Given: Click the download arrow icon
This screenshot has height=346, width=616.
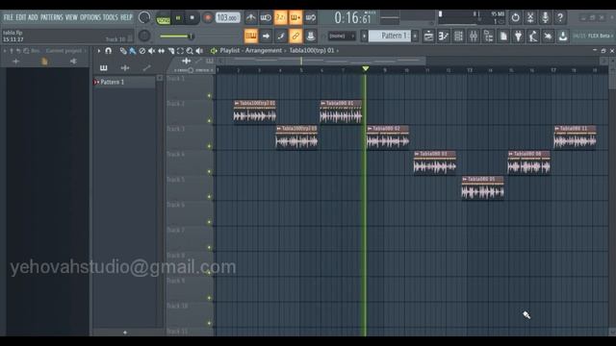Looking at the screenshot, I should [563, 37].
